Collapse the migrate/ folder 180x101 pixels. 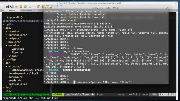6,66
